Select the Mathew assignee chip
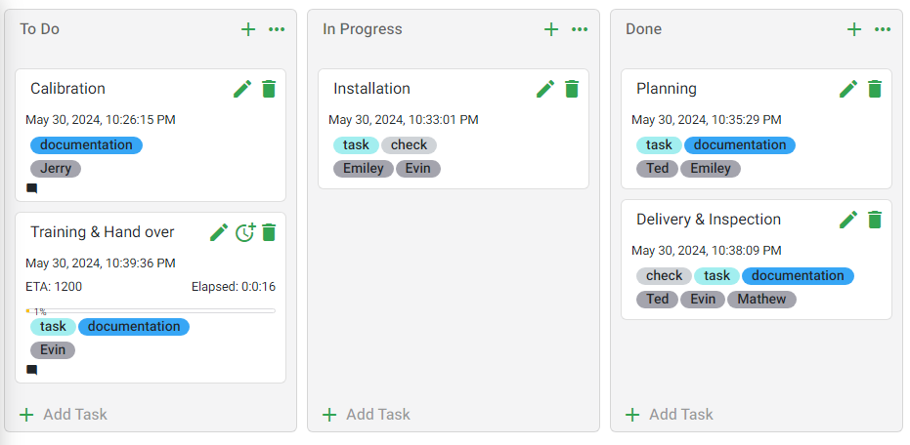Image resolution: width=910 pixels, height=445 pixels. click(x=761, y=299)
